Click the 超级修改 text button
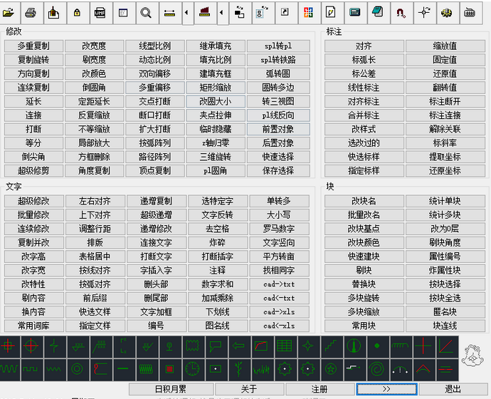This screenshot has width=491, height=399. pyautogui.click(x=33, y=201)
